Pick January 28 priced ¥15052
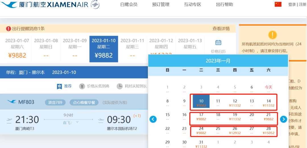This screenshot has width=307, height=148. [x=269, y=131]
